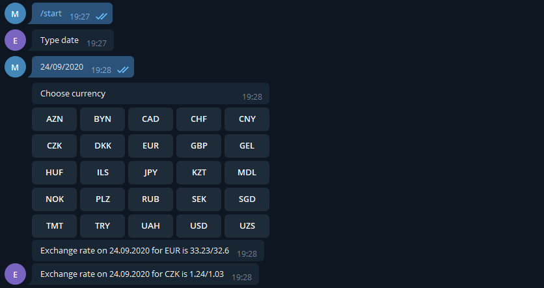The height and width of the screenshot is (288, 544).
Task: Open the E bot avatar beside Type date
Action: [15, 40]
